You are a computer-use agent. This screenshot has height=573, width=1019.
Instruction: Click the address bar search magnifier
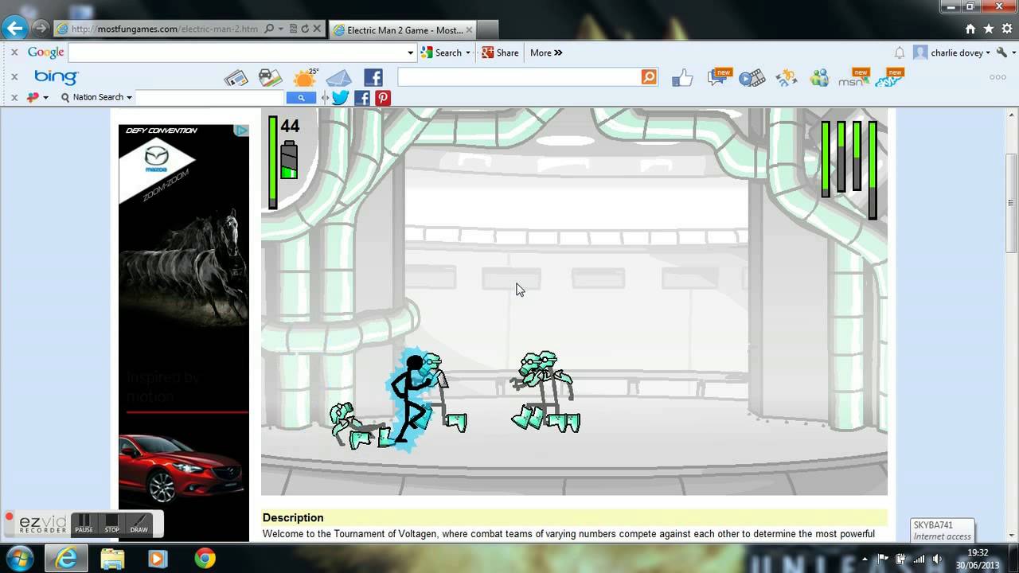click(269, 29)
